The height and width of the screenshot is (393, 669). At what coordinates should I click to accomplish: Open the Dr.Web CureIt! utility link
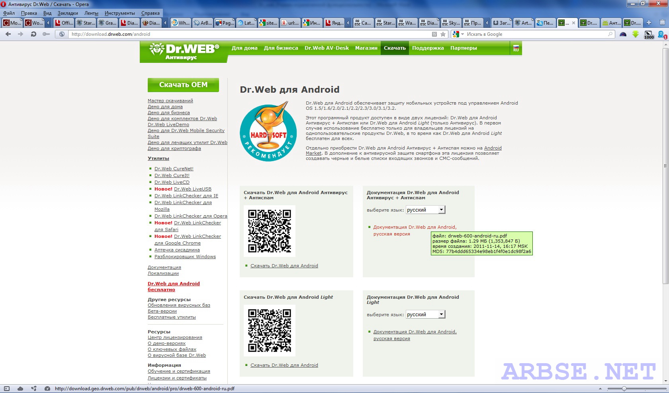[172, 175]
